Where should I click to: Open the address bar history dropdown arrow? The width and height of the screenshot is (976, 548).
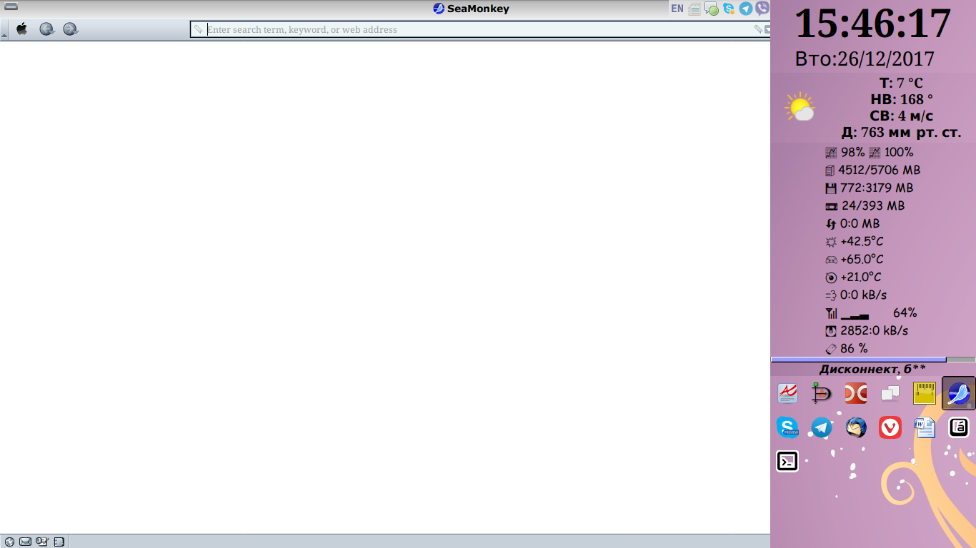(x=767, y=29)
